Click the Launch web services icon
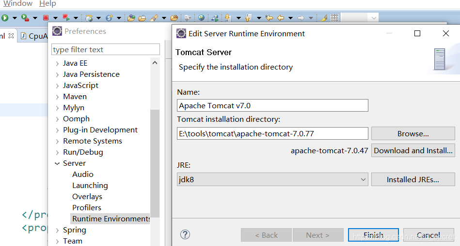Image resolution: width=460 pixels, height=246 pixels. [x=215, y=18]
